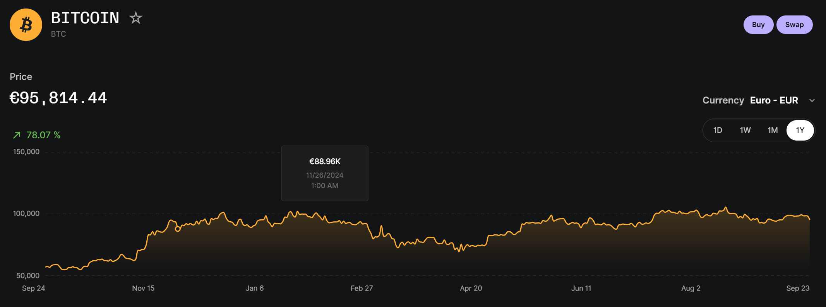Click the hovered data point marker on chart
This screenshot has height=307, width=826.
178,229
